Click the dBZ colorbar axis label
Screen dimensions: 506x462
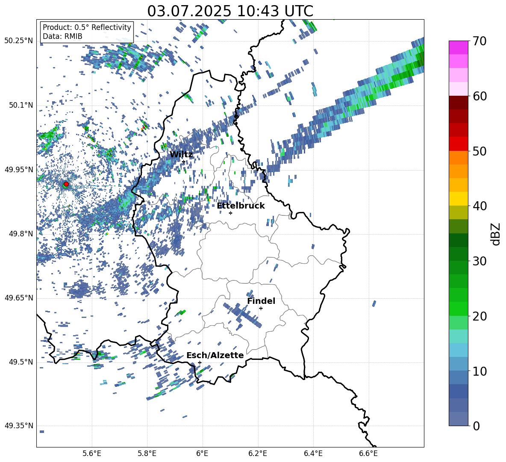pos(495,234)
